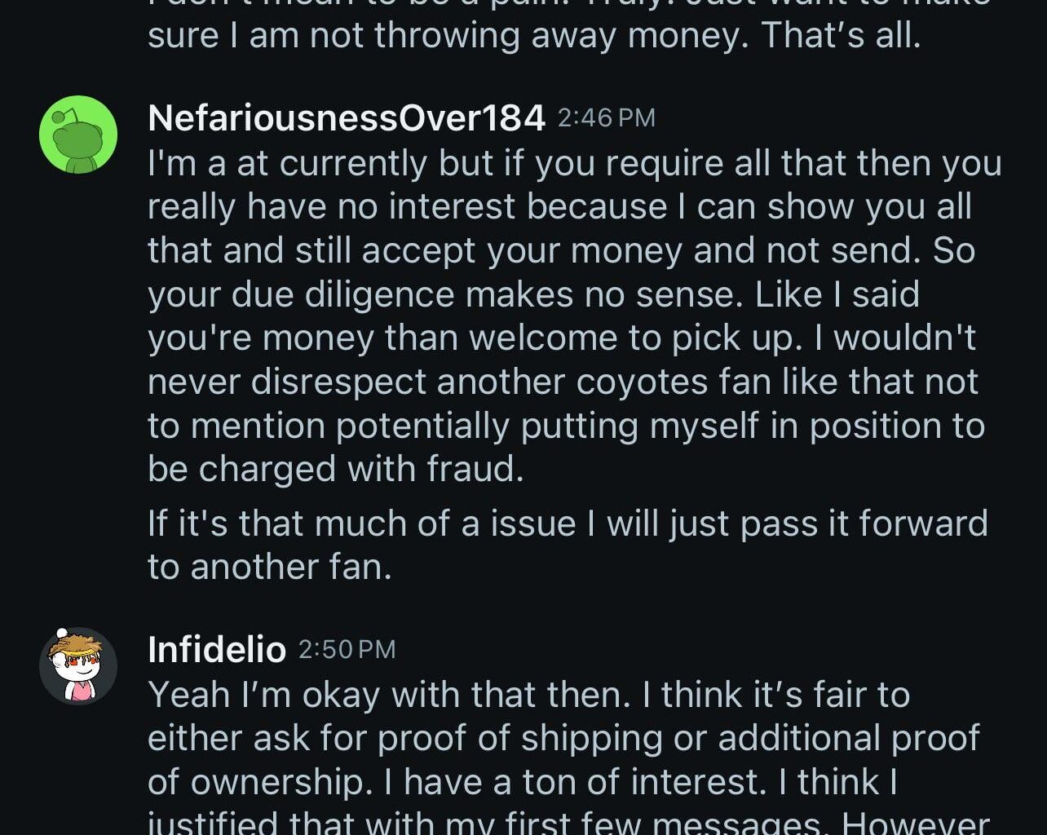1047x835 pixels.
Task: Click the 2:50 PM timestamp
Action: (x=347, y=650)
